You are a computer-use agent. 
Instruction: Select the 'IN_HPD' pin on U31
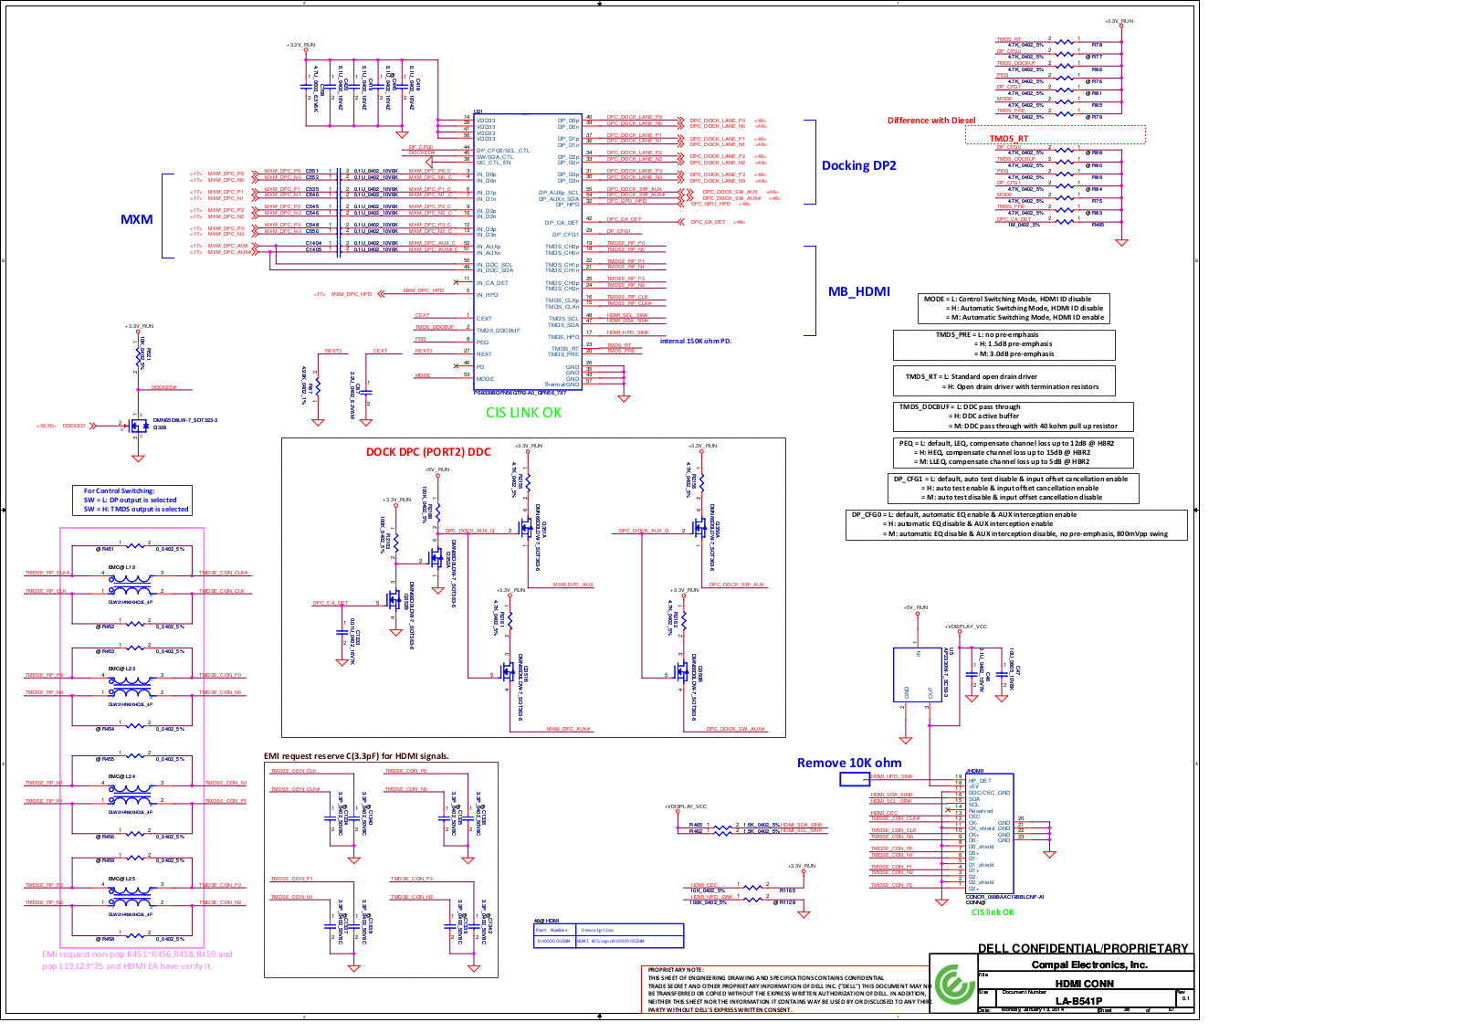[x=487, y=295]
